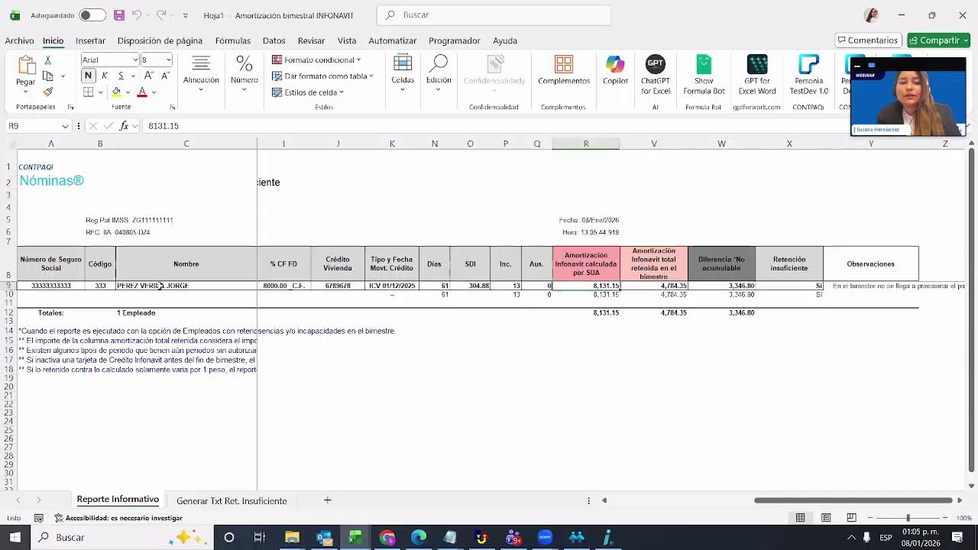Open Outlook from the taskbar

pyautogui.click(x=324, y=538)
